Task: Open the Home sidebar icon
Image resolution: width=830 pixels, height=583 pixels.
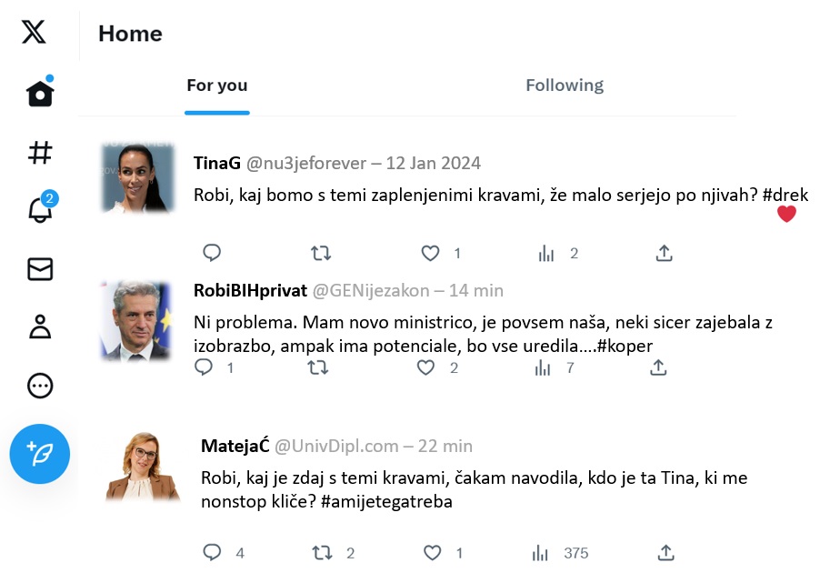Action: (40, 93)
